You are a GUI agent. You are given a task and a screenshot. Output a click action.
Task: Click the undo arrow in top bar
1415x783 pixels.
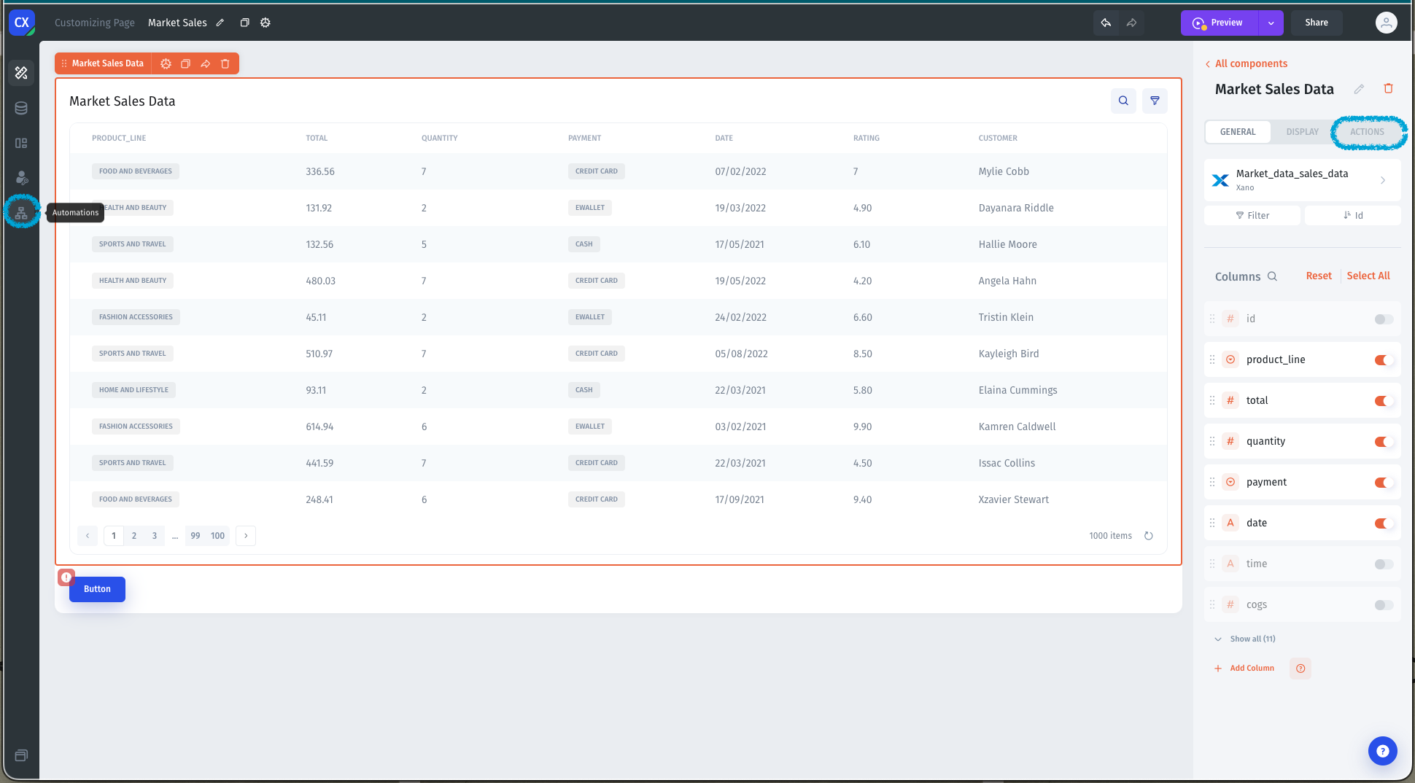point(1106,23)
